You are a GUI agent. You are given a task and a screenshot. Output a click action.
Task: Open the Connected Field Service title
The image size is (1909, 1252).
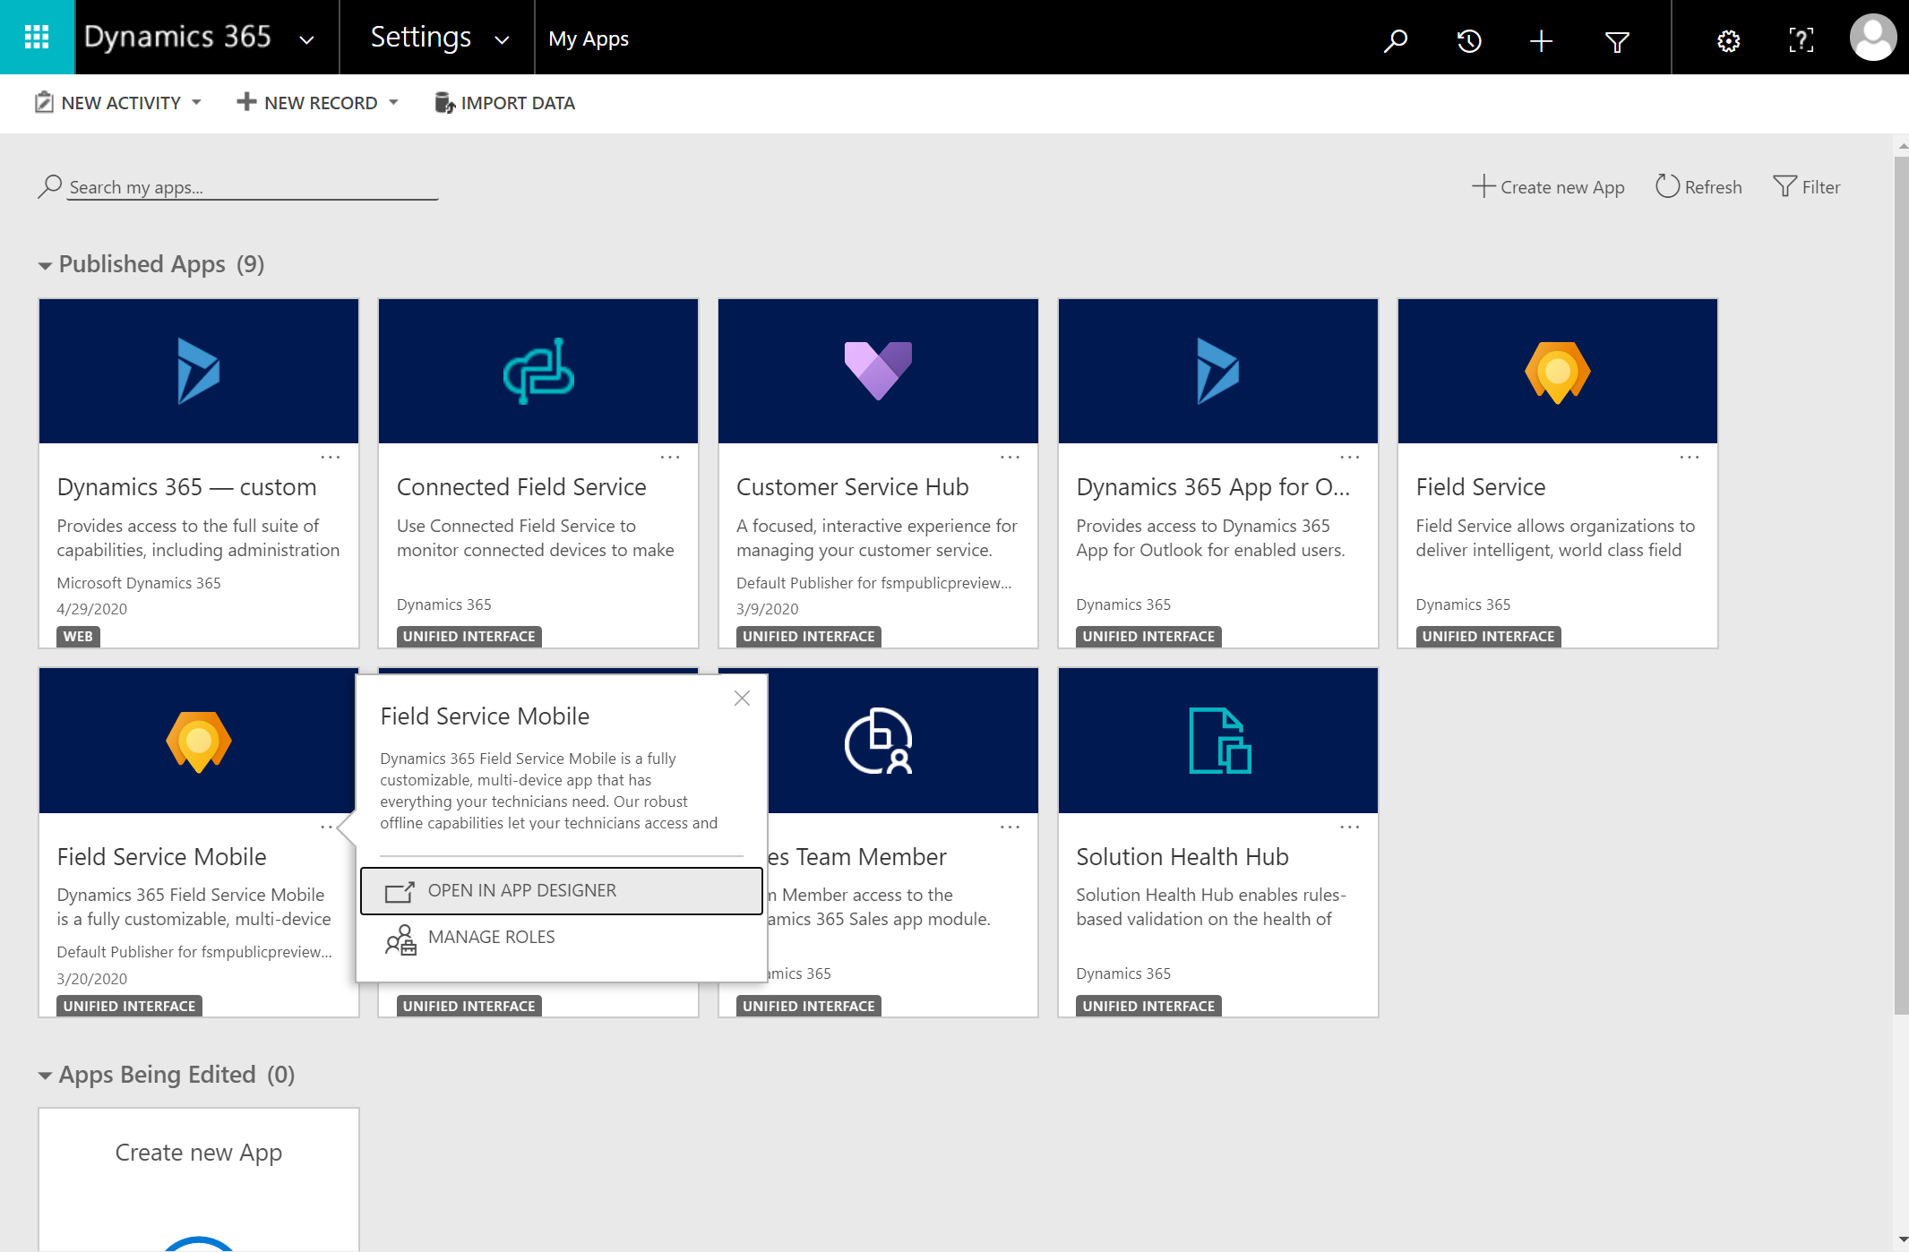pos(521,487)
